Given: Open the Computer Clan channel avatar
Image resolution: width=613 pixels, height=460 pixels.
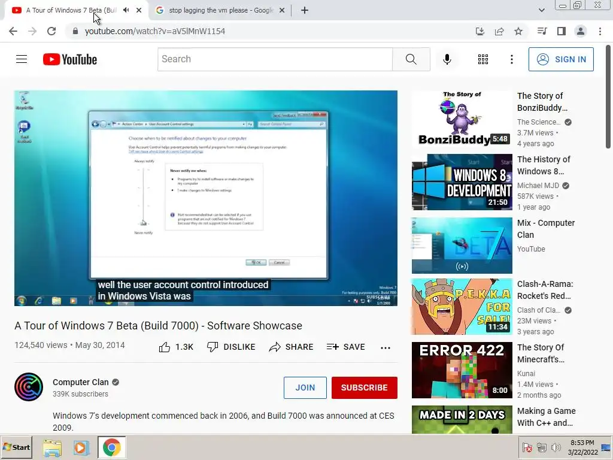Looking at the screenshot, I should pyautogui.click(x=29, y=387).
